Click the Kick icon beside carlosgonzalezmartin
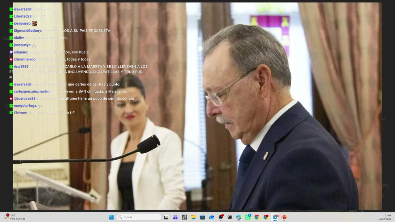 (11, 91)
